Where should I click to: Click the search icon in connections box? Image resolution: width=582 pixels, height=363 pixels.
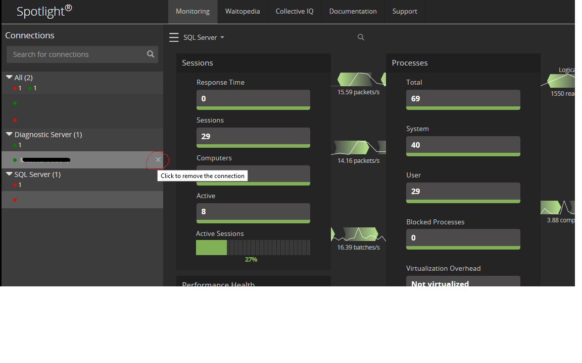point(151,54)
